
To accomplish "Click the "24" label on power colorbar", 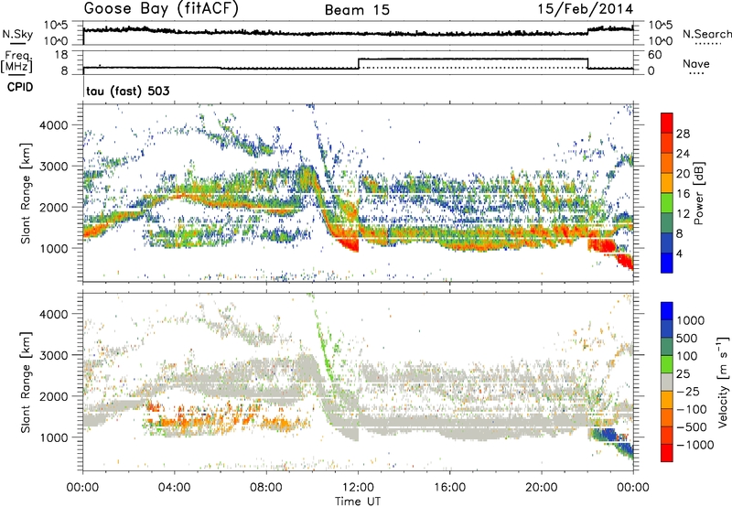I will 683,154.
